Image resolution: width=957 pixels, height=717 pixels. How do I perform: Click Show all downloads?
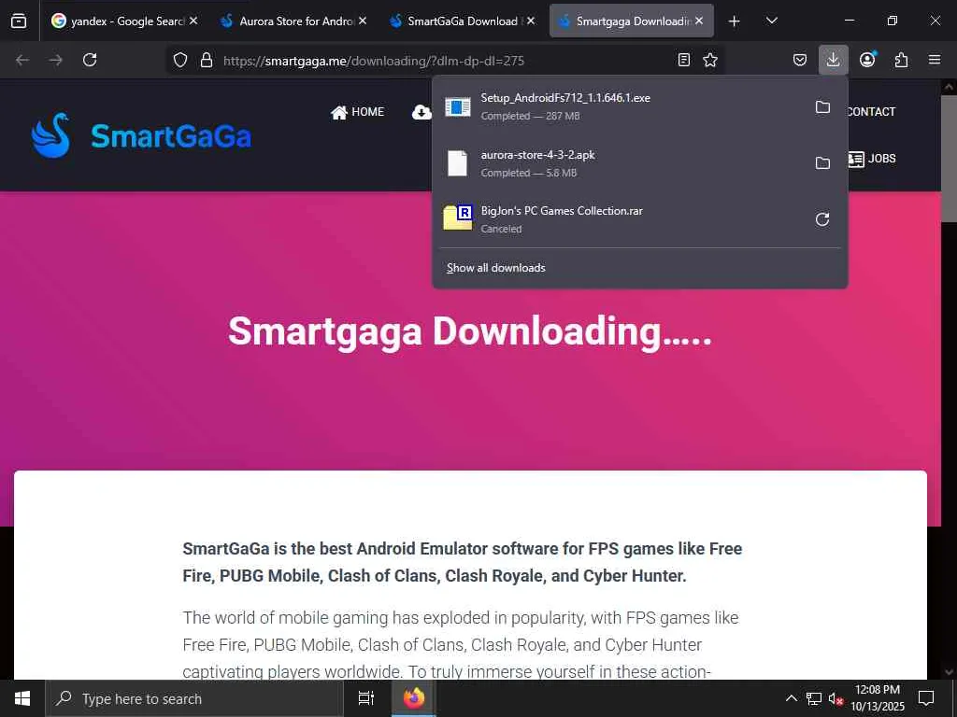pyautogui.click(x=496, y=268)
